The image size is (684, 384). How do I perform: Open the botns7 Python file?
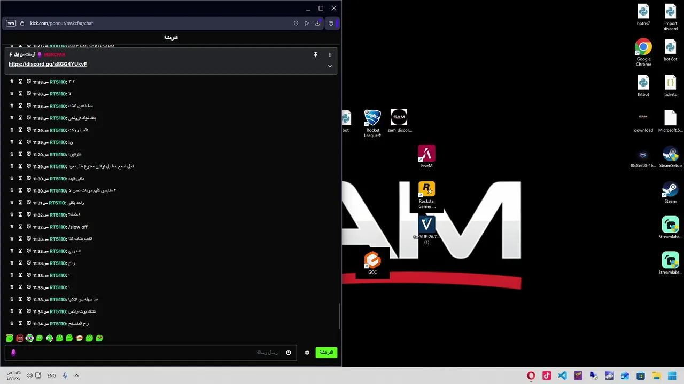coord(643,15)
